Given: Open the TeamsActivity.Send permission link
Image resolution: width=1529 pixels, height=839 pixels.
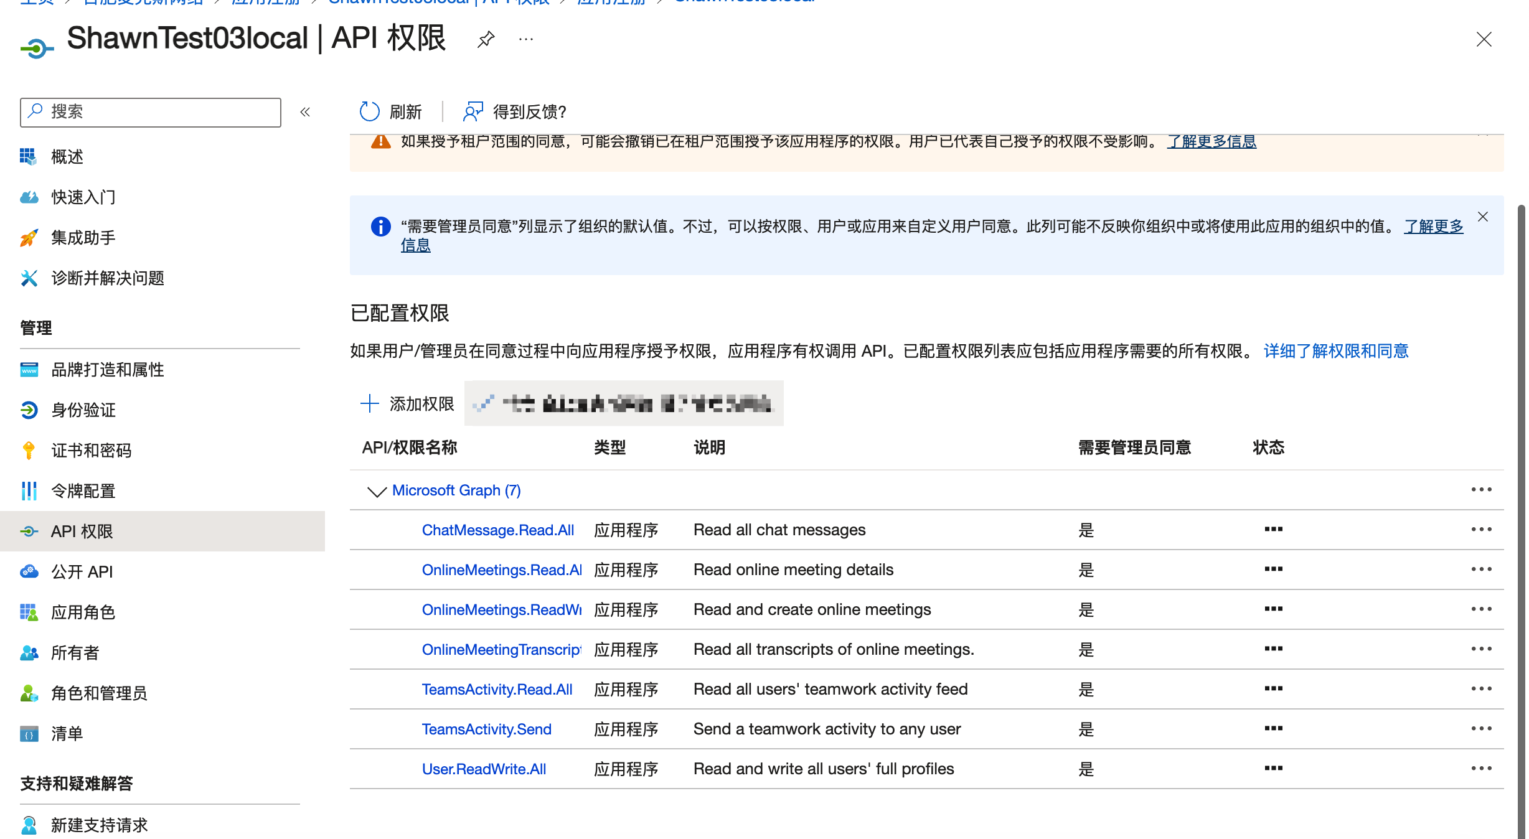Looking at the screenshot, I should 486,729.
